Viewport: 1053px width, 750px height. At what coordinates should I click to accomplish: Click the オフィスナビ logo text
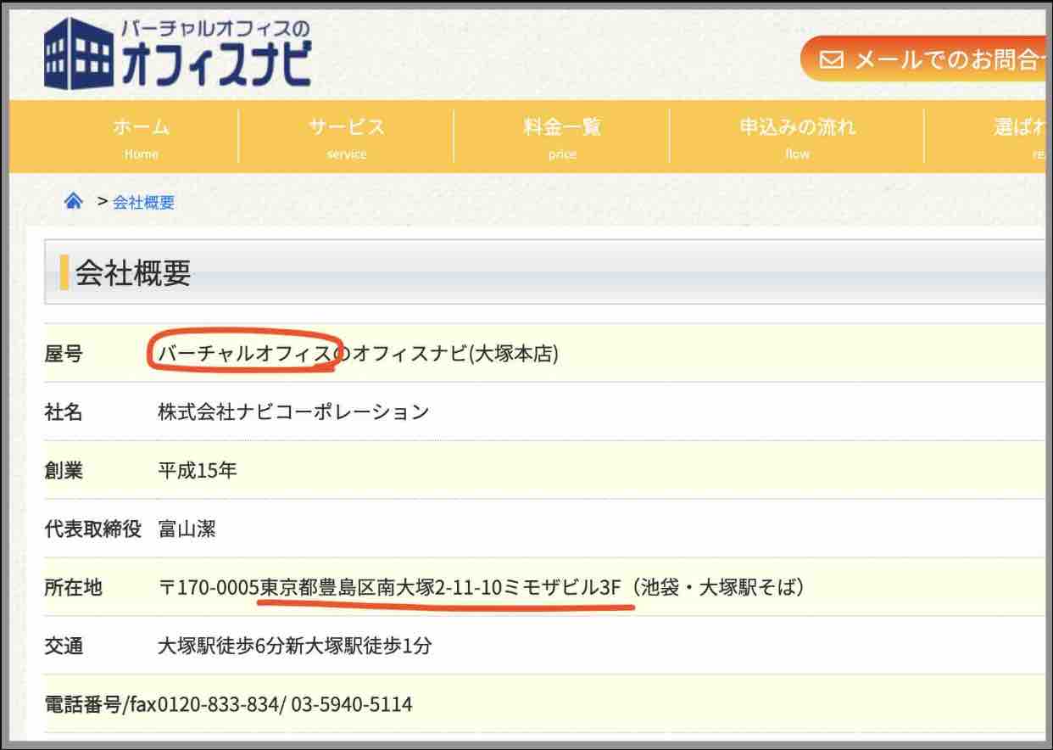coord(216,64)
